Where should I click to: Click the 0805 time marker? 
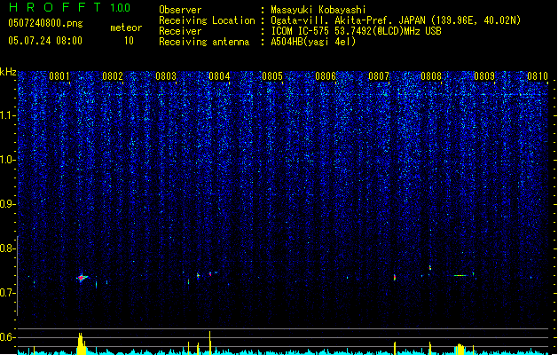272,76
